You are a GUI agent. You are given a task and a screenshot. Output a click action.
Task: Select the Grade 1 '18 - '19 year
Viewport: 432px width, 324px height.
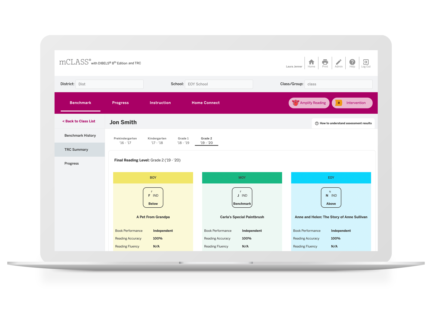pyautogui.click(x=183, y=141)
